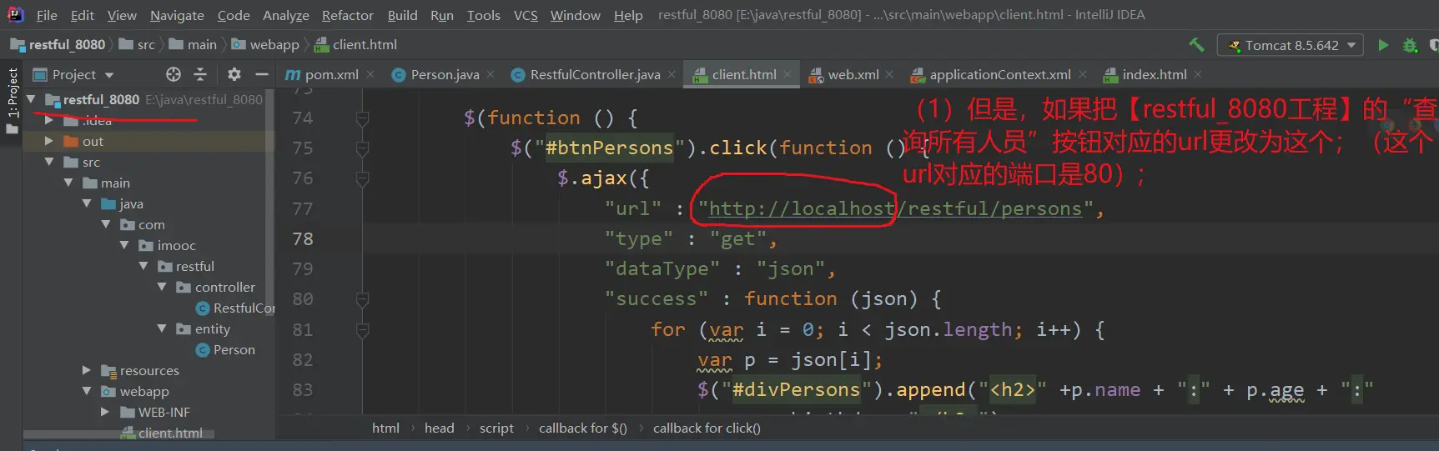Click the script element in bottom breadcrumb
The image size is (1439, 451).
coord(496,428)
